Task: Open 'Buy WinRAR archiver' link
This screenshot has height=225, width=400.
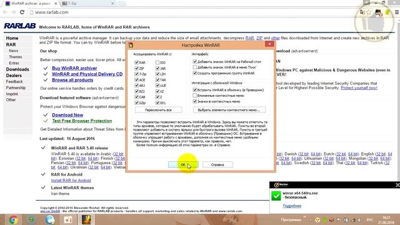Action: pyautogui.click(x=74, y=68)
